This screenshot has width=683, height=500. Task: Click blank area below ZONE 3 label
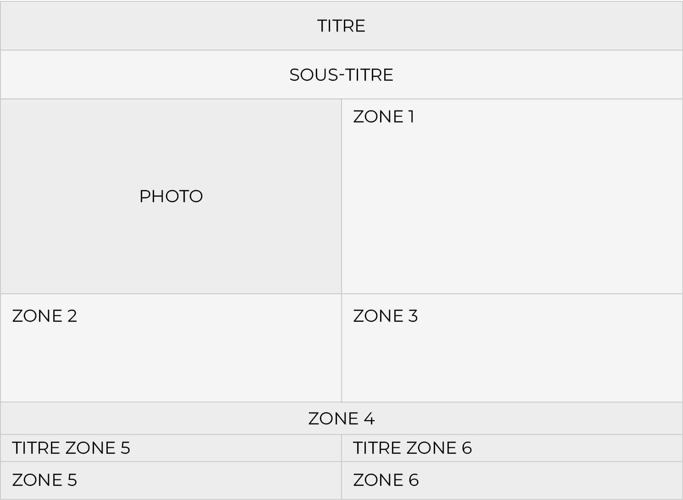512,362
